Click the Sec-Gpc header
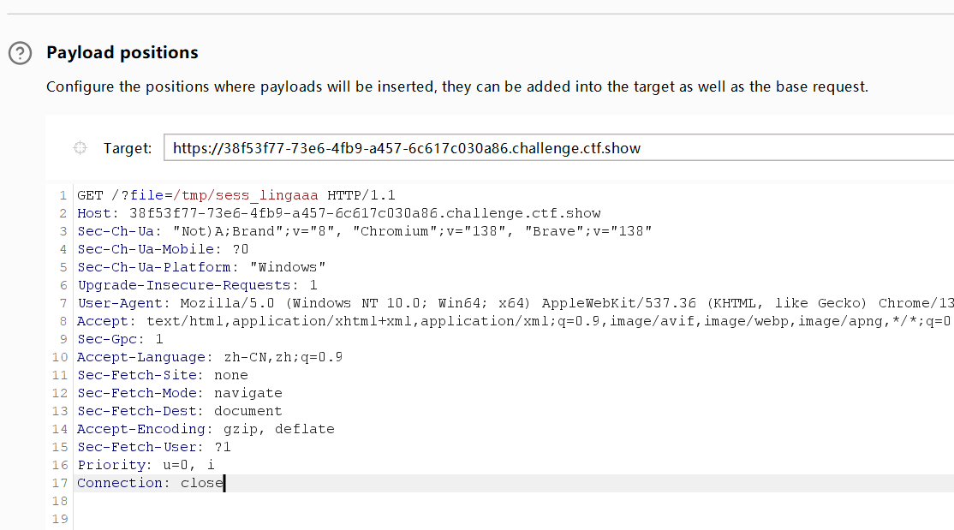 click(x=120, y=339)
